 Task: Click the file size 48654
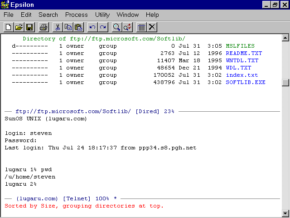click(x=166, y=68)
